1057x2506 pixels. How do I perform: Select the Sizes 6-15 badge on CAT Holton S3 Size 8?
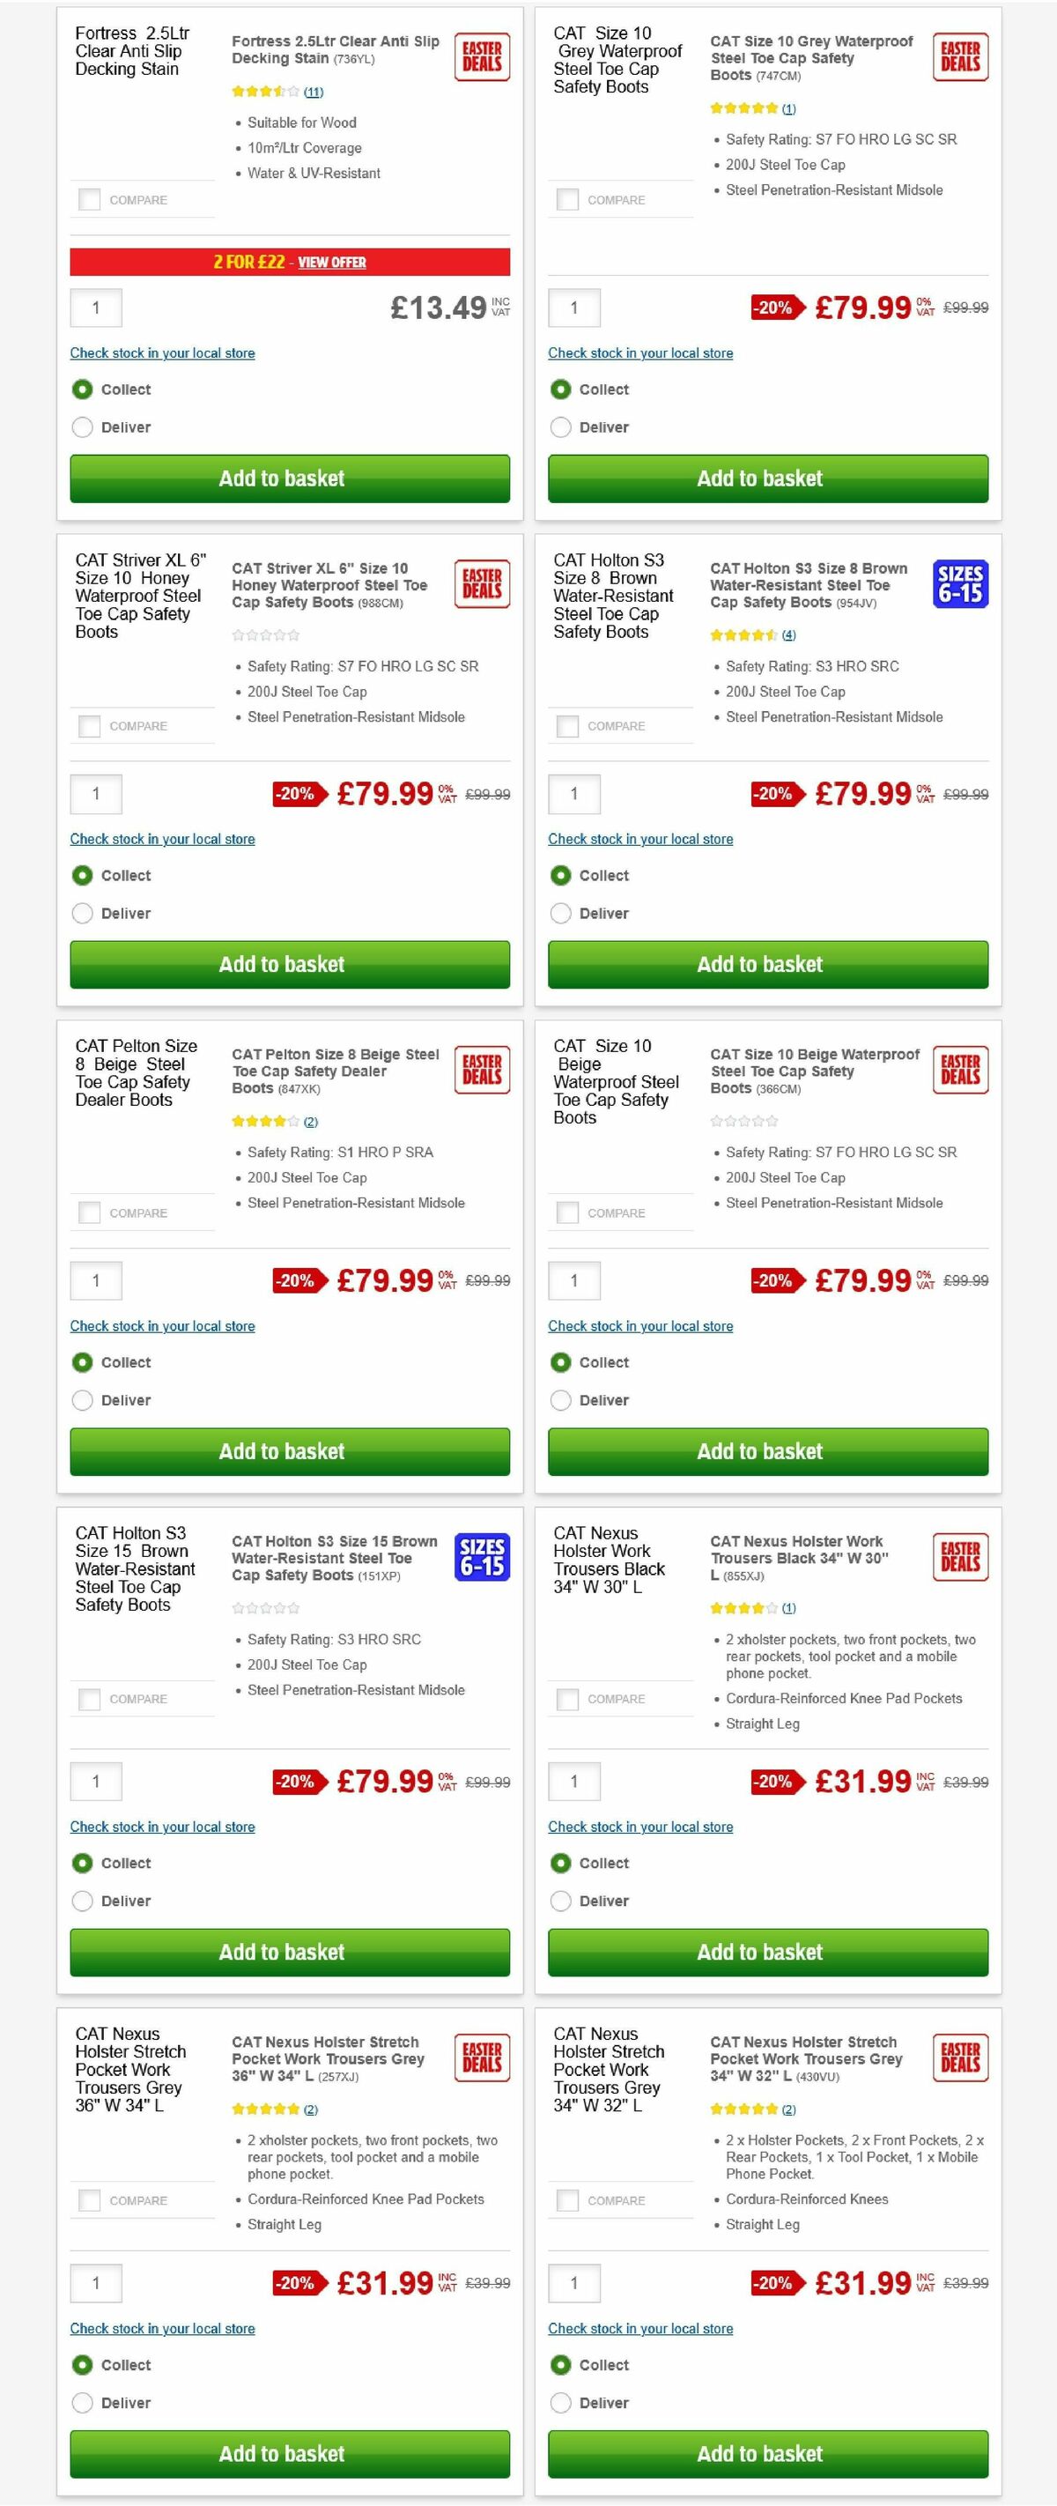point(961,586)
